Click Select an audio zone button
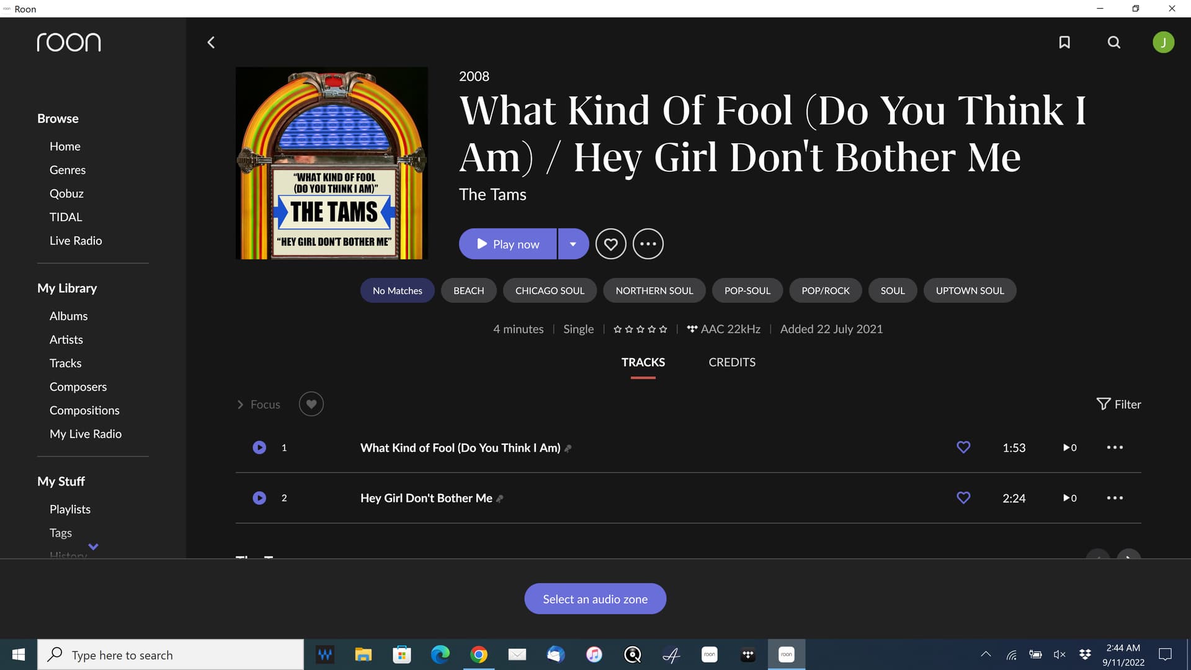This screenshot has height=670, width=1191. [x=595, y=599]
